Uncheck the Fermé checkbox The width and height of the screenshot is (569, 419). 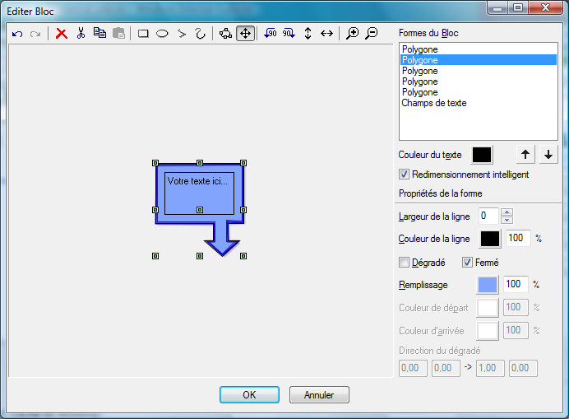(x=467, y=263)
